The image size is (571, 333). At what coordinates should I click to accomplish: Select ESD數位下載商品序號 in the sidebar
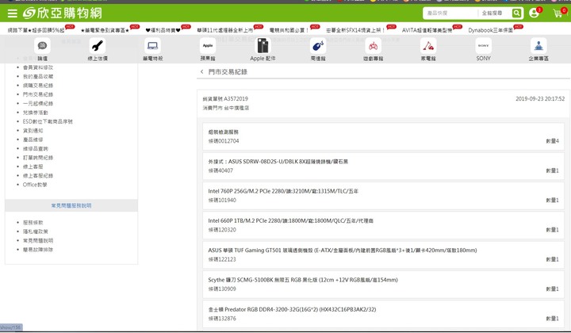click(x=48, y=121)
